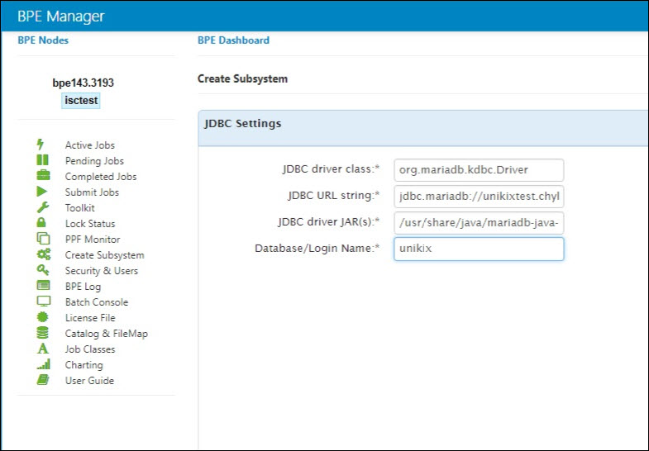Viewport: 649px width, 451px height.
Task: Select the isctest node badge
Action: tap(81, 101)
